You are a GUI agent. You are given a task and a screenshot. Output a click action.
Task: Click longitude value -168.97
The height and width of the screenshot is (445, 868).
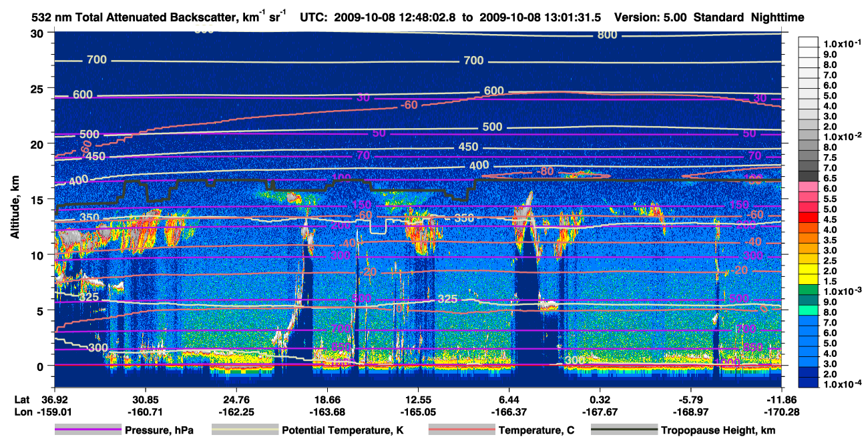coord(691,411)
